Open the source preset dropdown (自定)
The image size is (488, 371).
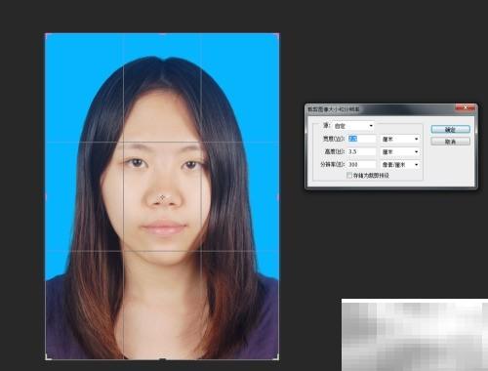pyautogui.click(x=353, y=126)
